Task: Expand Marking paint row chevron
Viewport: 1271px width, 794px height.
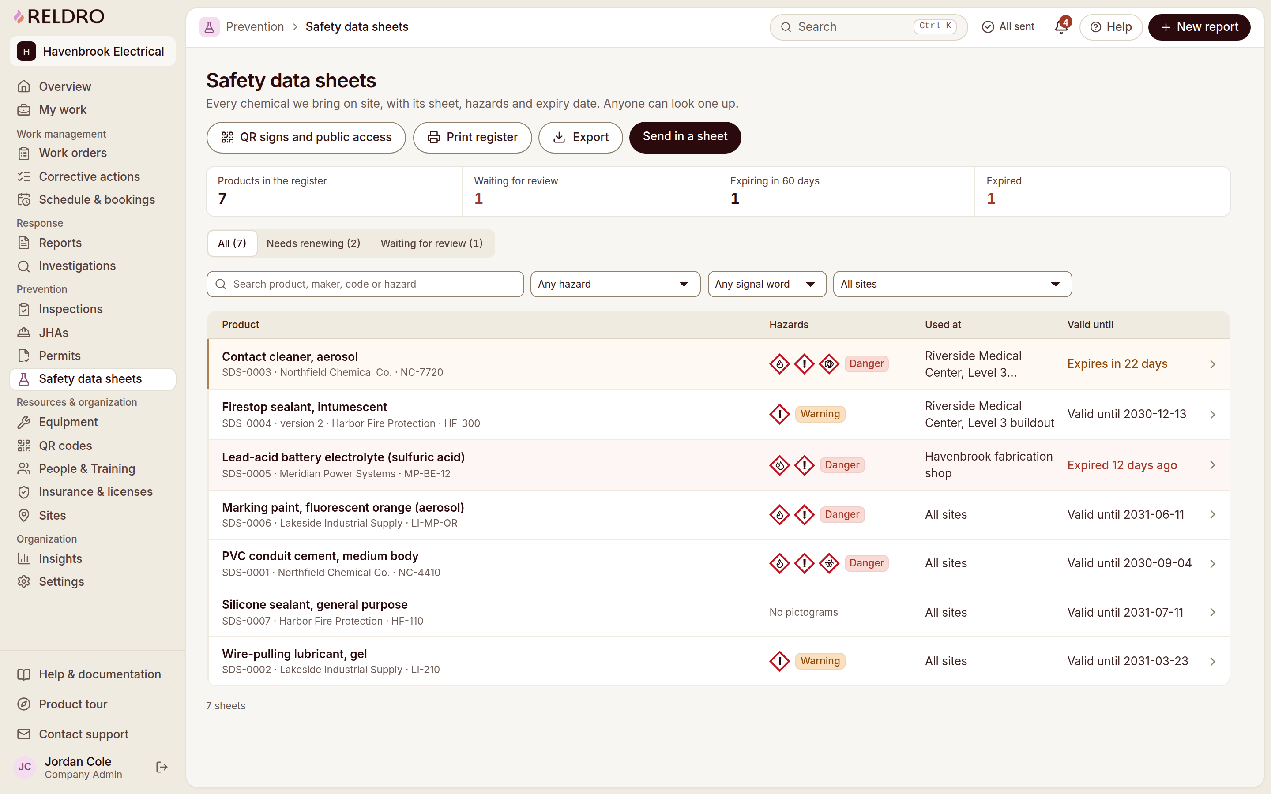Action: 1212,515
